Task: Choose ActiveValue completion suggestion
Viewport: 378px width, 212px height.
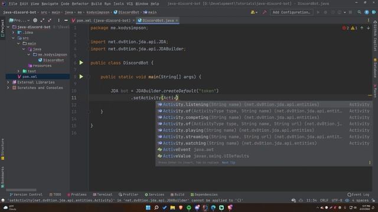Action: 264,156
